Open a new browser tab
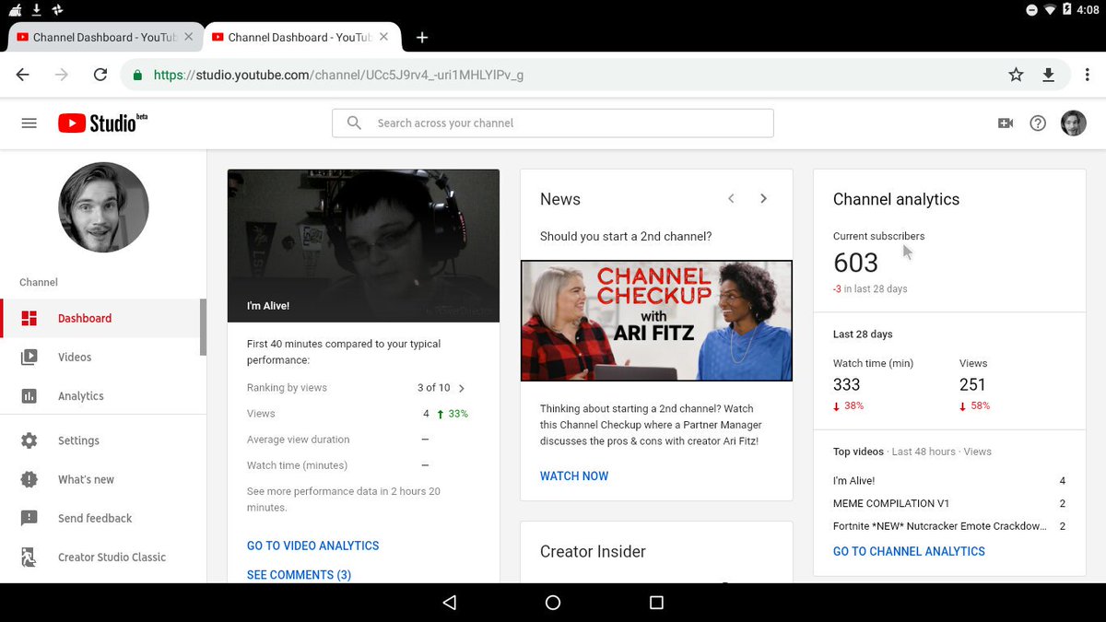The width and height of the screenshot is (1106, 622). [422, 38]
